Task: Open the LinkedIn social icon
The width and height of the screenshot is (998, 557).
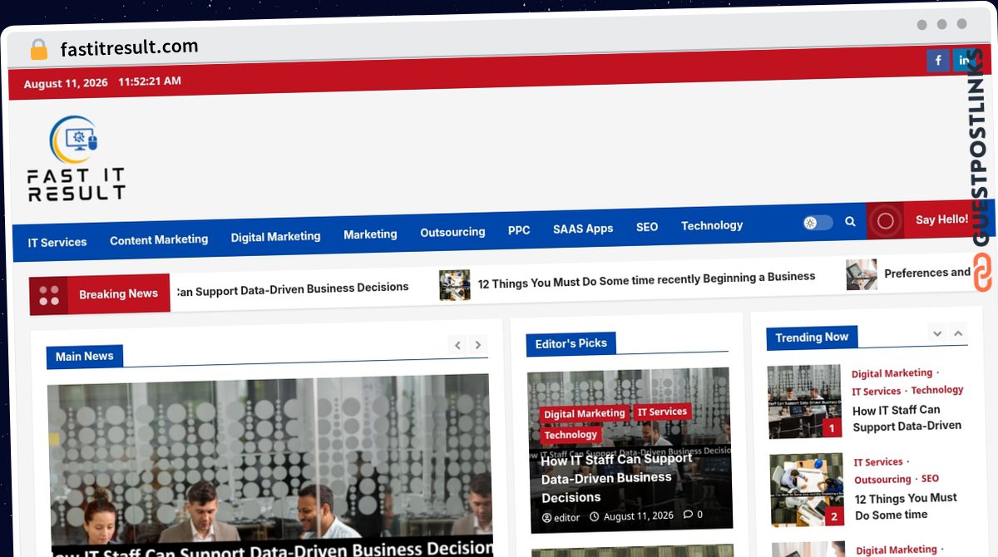Action: point(964,60)
